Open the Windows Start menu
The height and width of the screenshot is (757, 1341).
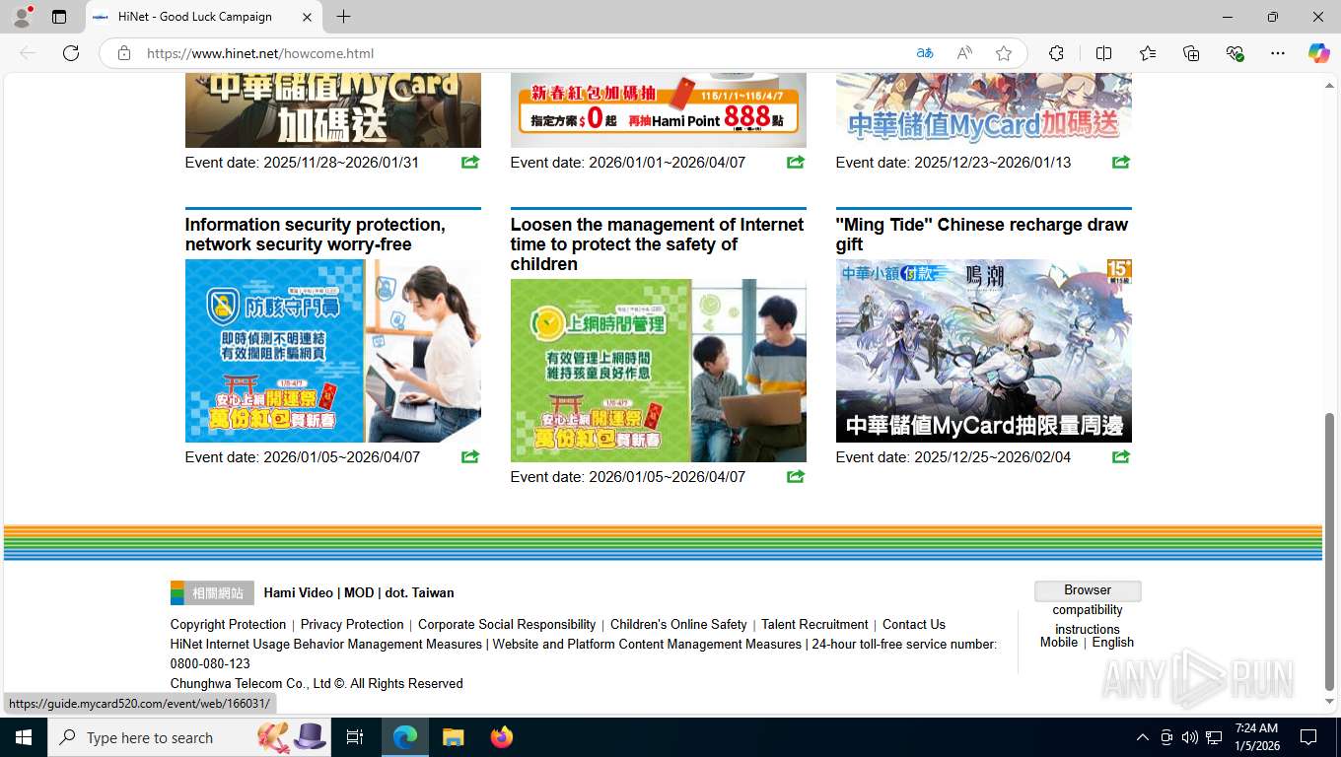(24, 737)
